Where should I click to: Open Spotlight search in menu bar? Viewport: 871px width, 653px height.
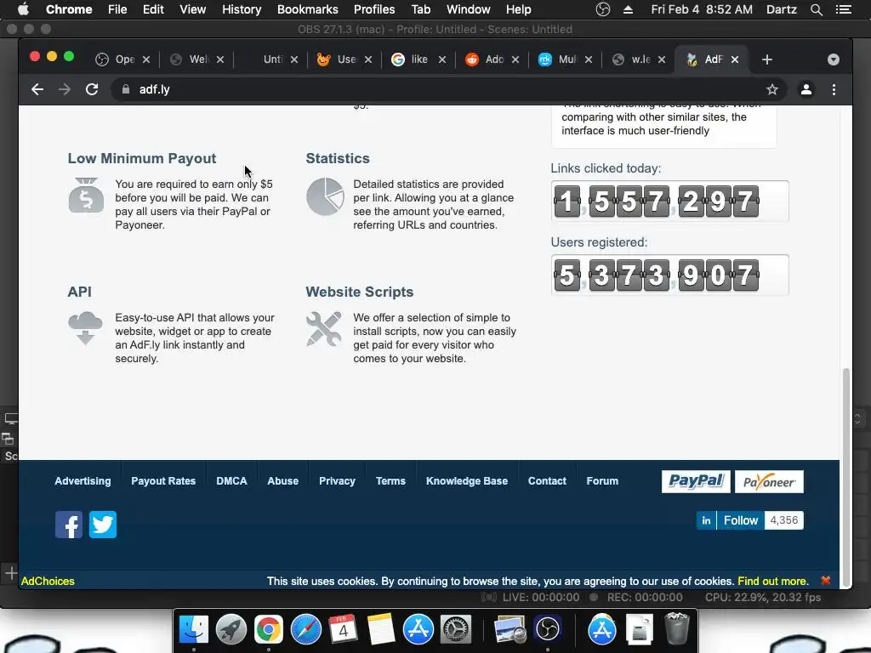click(816, 9)
